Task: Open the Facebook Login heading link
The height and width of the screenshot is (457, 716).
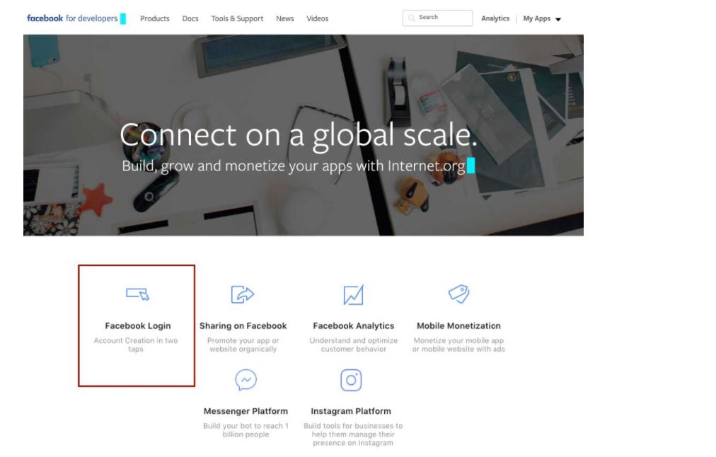Action: tap(138, 326)
